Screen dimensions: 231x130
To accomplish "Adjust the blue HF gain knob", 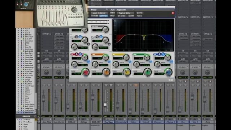I will [168, 72].
